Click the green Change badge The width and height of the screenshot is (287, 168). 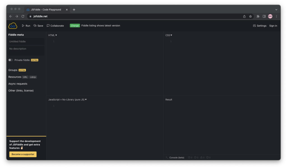(x=75, y=25)
